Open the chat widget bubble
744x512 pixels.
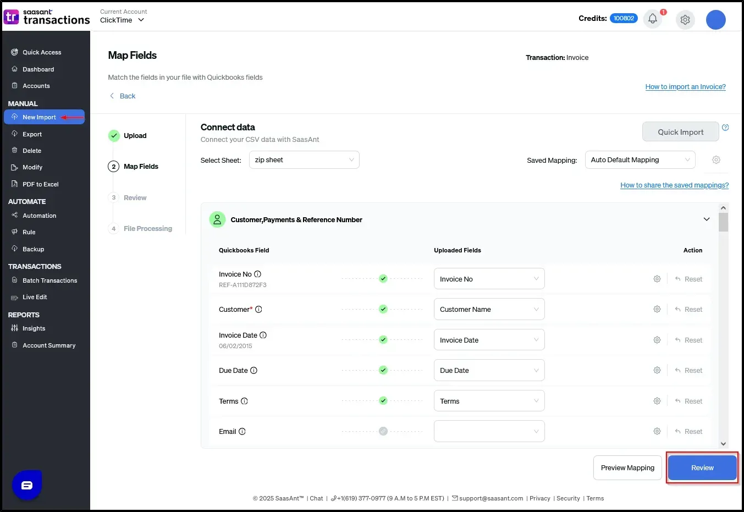click(x=27, y=485)
